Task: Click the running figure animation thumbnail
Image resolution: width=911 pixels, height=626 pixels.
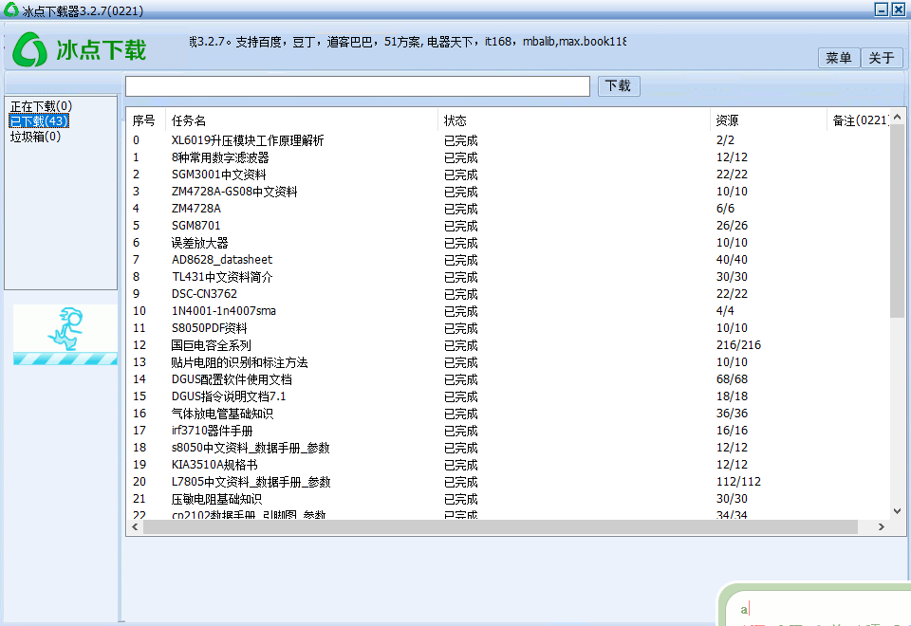Action: (65, 335)
